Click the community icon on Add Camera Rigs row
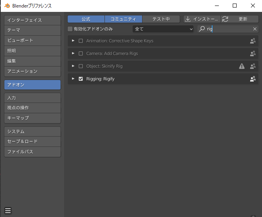The height and width of the screenshot is (217, 262). 253,53
